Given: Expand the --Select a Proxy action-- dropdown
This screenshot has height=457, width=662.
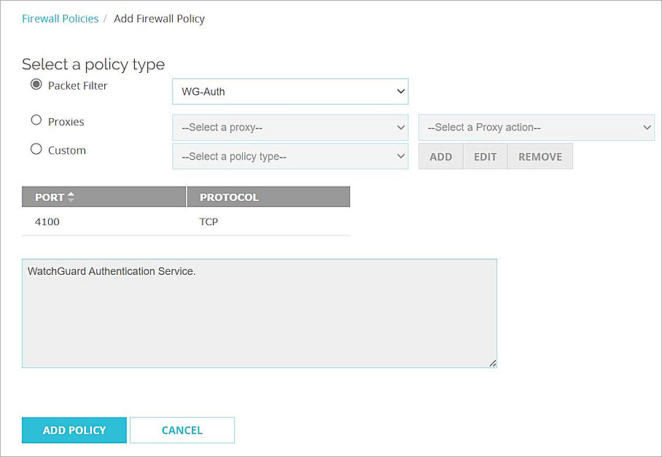Looking at the screenshot, I should (x=536, y=127).
